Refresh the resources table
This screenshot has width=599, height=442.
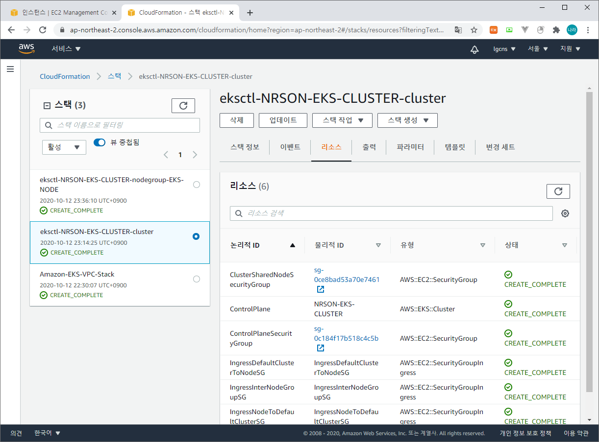point(558,191)
